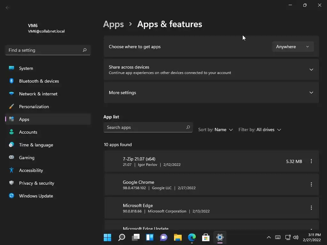
Task: Open Task View from taskbar
Action: tap(135, 237)
